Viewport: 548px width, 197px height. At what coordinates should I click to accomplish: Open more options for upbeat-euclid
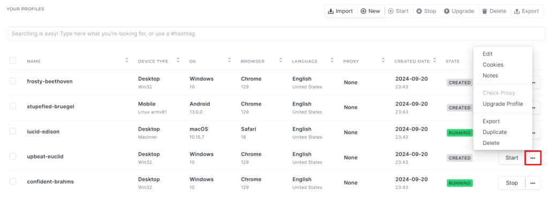coord(532,158)
